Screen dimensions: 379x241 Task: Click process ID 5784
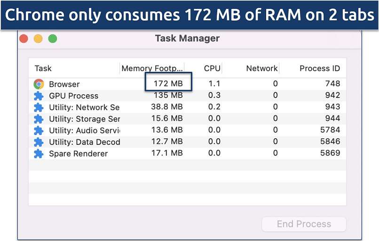coord(330,130)
